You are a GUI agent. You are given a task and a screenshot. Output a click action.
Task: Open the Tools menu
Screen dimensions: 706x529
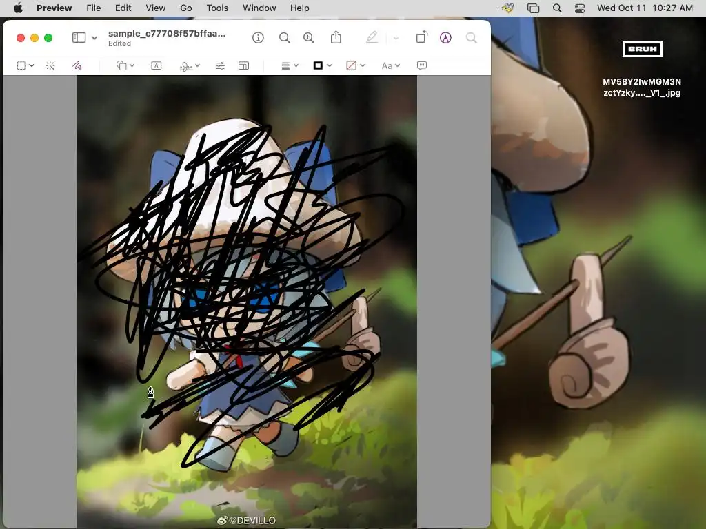[217, 8]
